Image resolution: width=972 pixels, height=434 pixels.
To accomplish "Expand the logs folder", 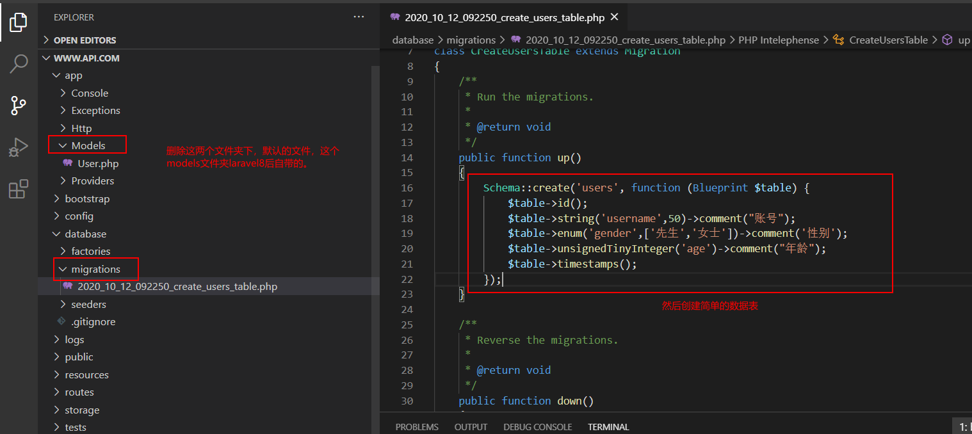I will coord(56,339).
